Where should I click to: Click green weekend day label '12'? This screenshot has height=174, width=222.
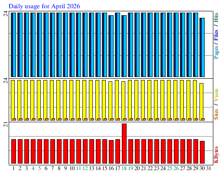point(85,168)
